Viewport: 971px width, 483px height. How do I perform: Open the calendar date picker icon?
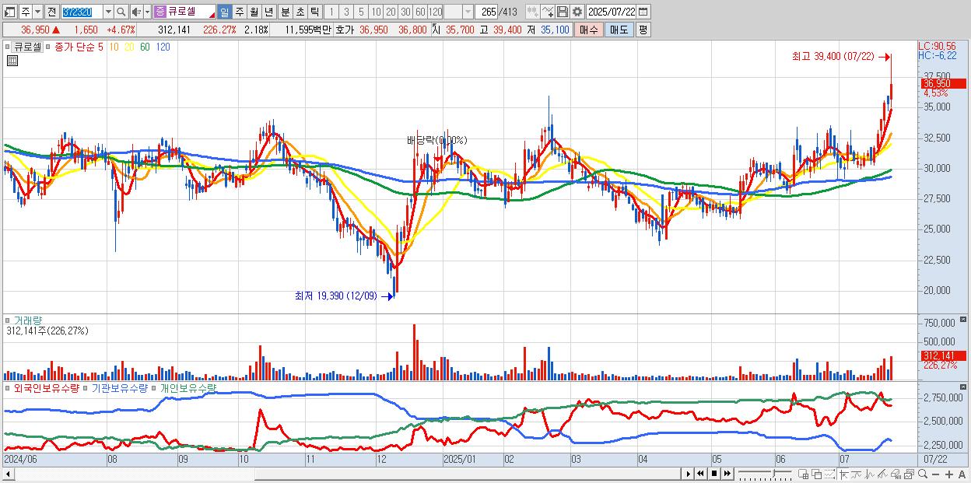click(x=643, y=12)
